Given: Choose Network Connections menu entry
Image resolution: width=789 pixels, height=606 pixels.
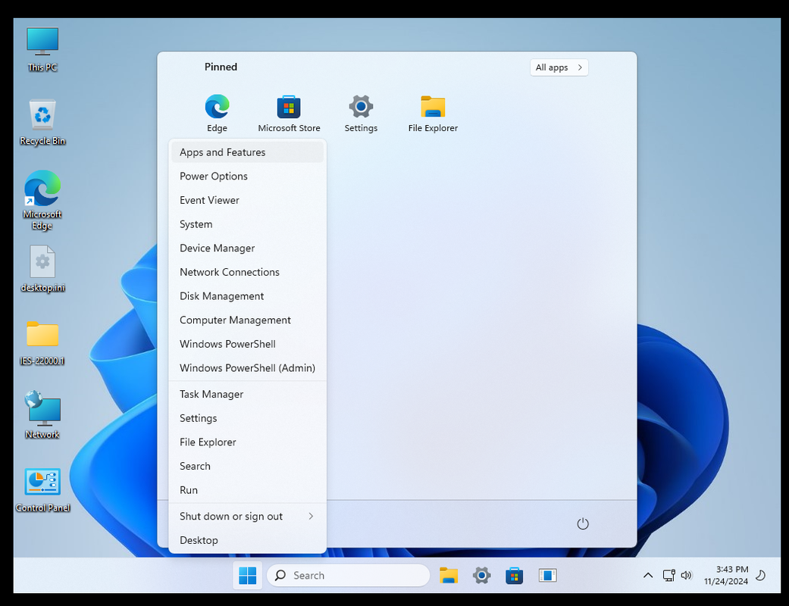Looking at the screenshot, I should click(x=247, y=272).
